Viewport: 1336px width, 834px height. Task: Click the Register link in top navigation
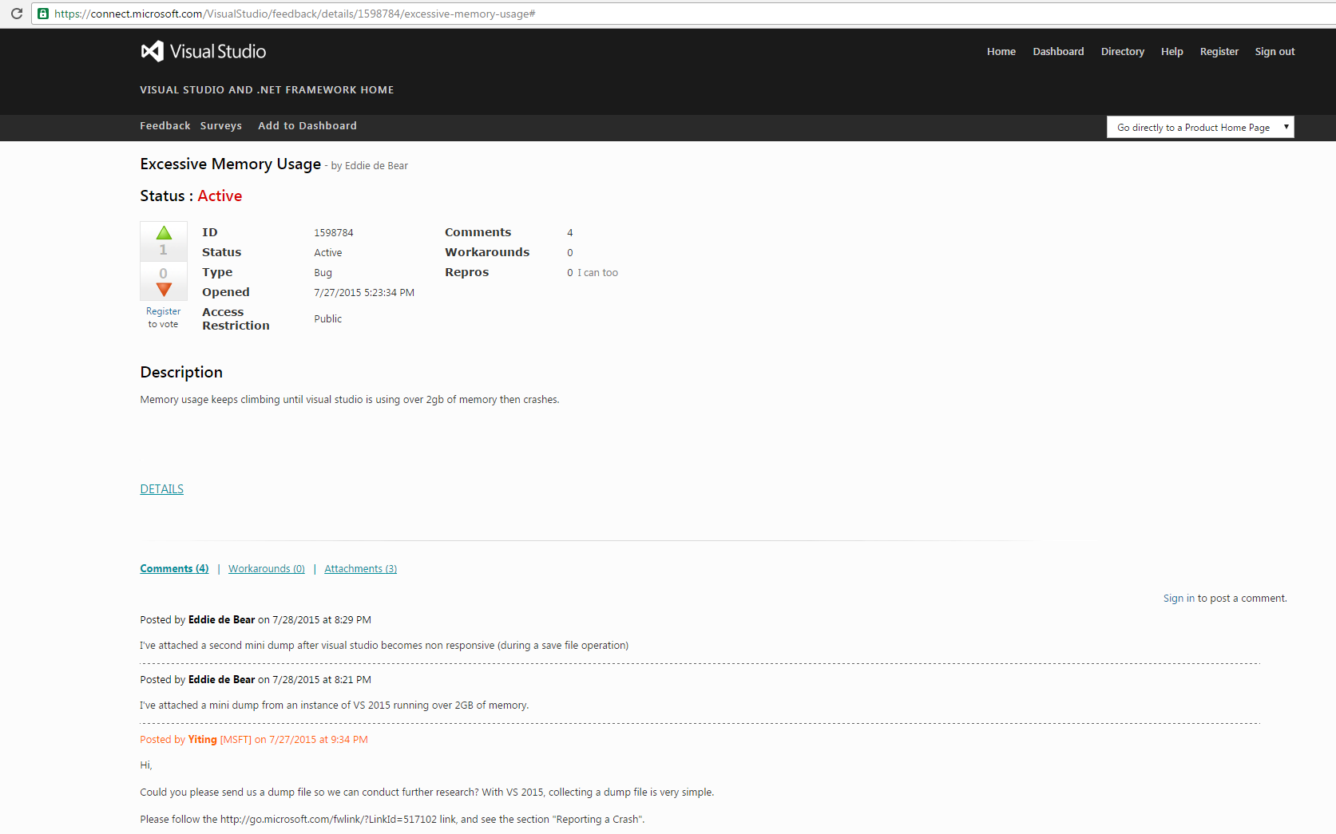click(x=1219, y=51)
